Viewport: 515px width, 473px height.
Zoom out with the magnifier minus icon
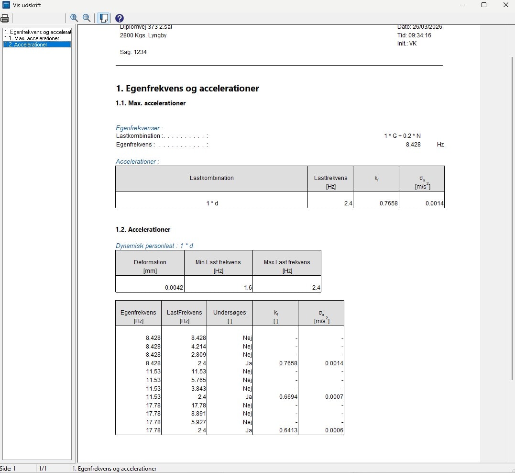pos(87,18)
